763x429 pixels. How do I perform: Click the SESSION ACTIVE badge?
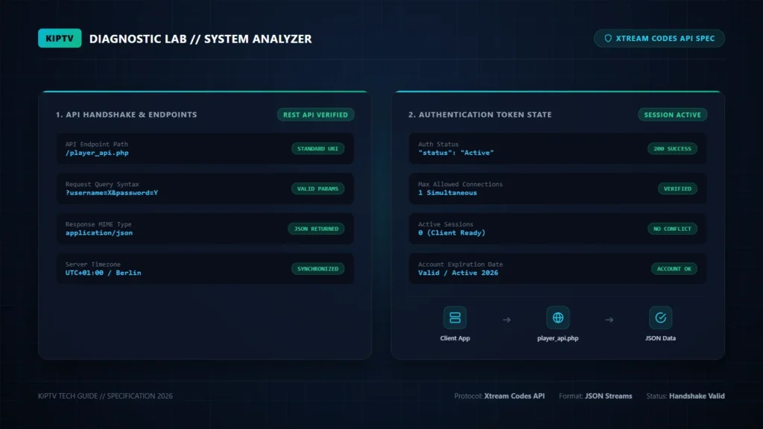coord(673,115)
